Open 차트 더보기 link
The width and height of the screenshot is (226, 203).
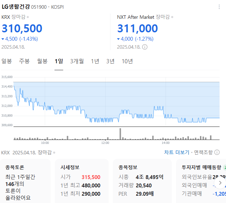(x=177, y=152)
